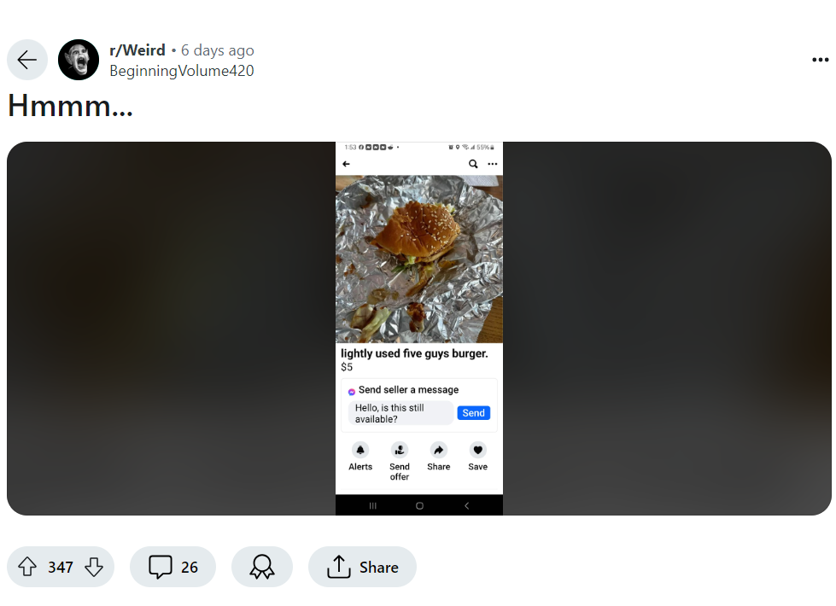Tap the Android home navigation button
836x606 pixels.
tap(419, 506)
